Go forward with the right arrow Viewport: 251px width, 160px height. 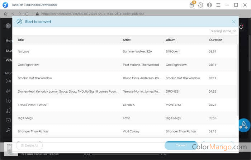(x=20, y=14)
